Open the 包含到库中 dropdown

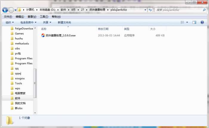[x=28, y=22]
